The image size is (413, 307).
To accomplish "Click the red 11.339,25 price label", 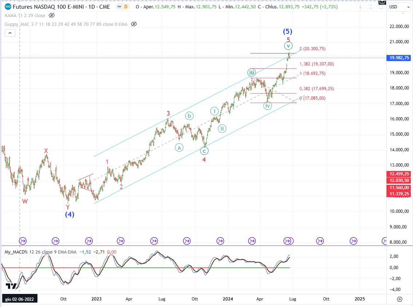I will coord(399,194).
